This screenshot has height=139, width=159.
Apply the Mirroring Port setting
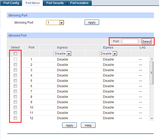click(x=92, y=22)
